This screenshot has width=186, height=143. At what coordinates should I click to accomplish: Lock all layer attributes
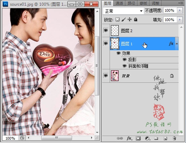(x=135, y=19)
